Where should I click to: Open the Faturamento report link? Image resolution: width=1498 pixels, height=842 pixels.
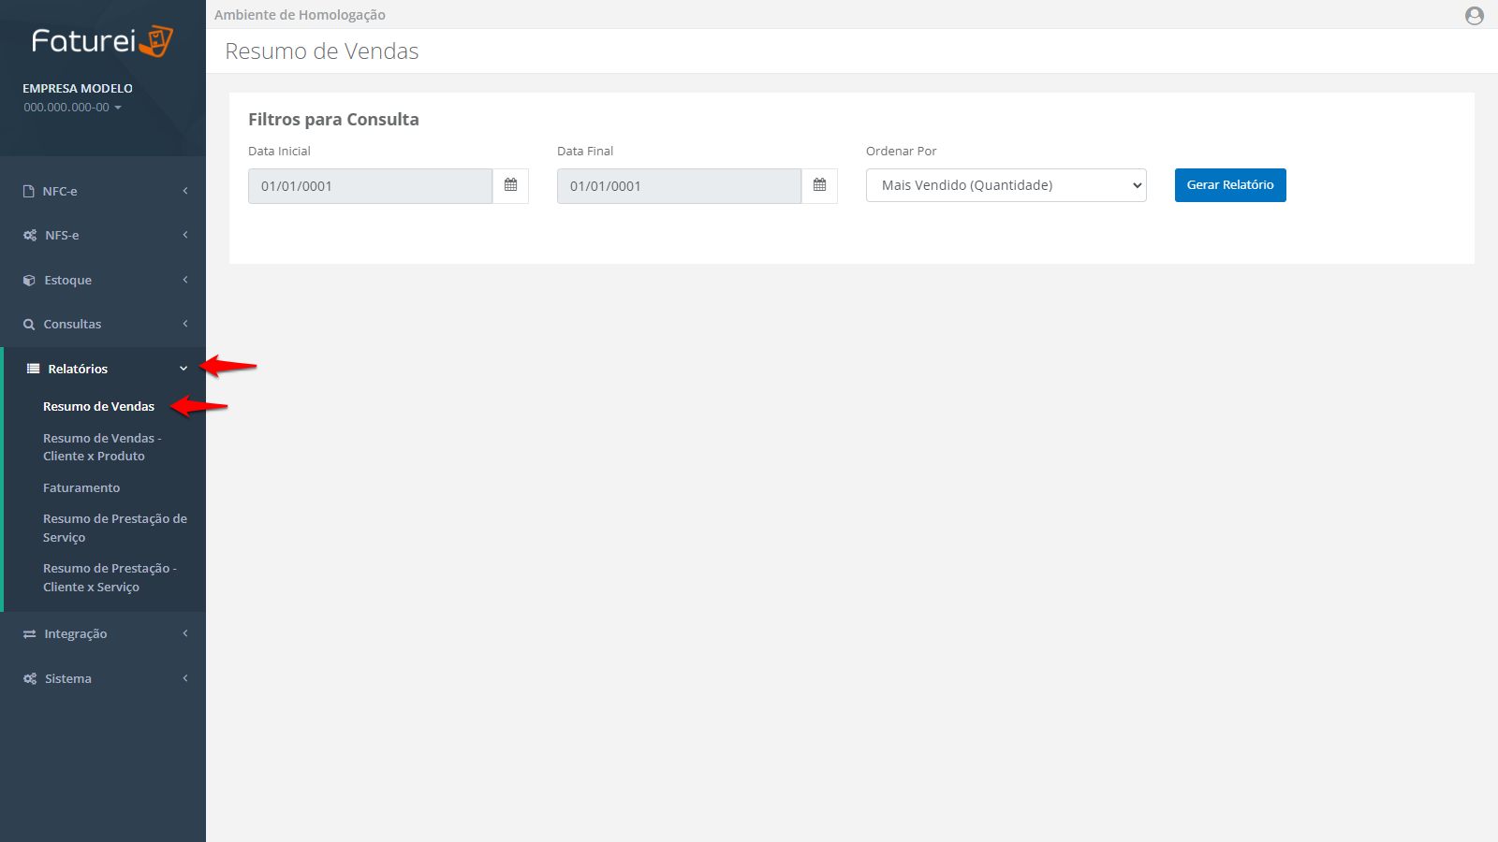[x=81, y=487]
